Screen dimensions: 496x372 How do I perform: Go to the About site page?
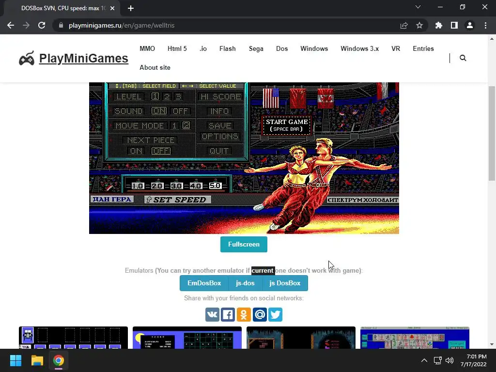click(155, 67)
